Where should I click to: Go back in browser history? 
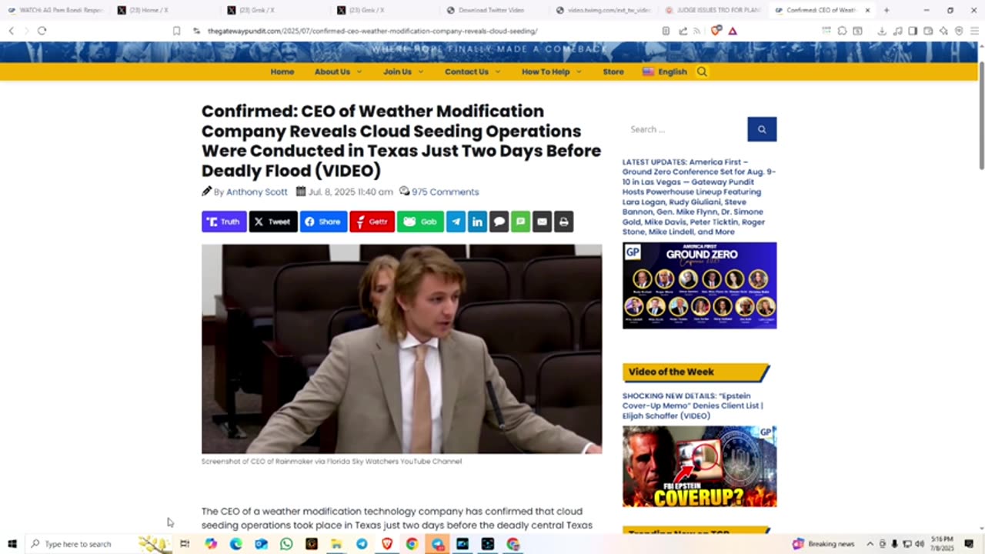11,31
